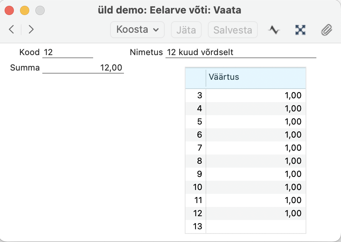Click the Nimetus text field

(x=241, y=52)
